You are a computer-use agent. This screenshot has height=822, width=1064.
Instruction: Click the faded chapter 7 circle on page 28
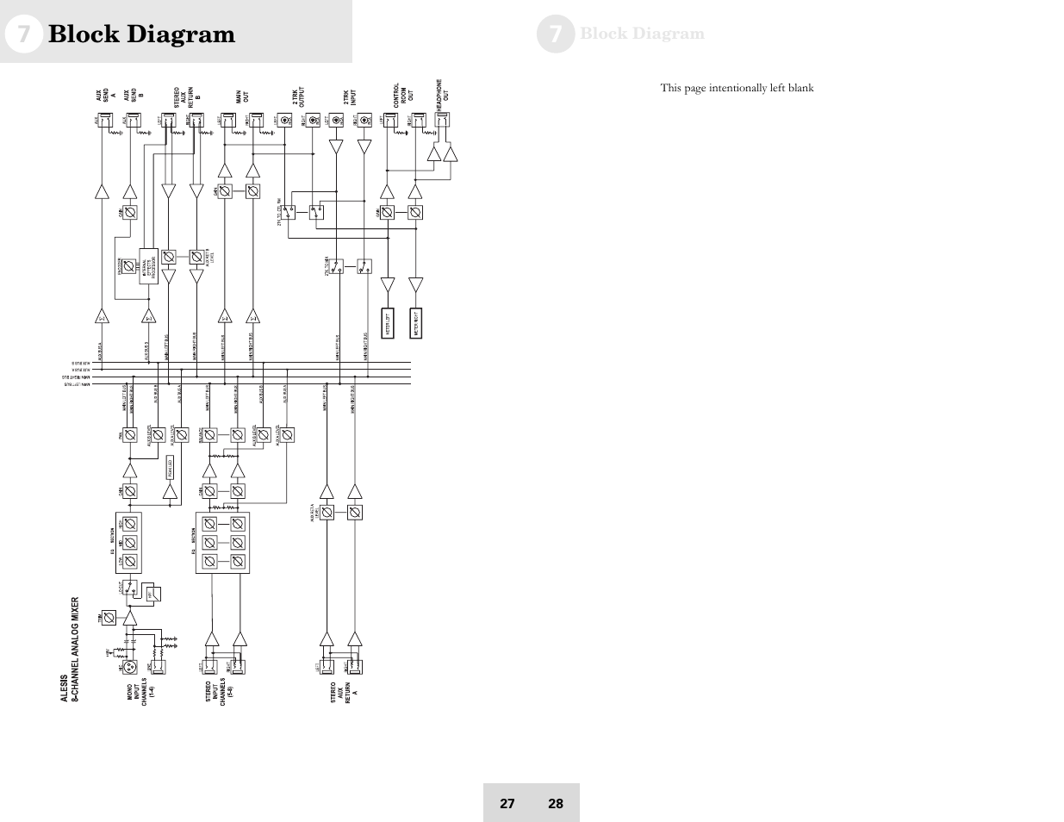556,34
